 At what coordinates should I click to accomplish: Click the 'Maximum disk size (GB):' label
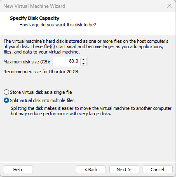coord(27,62)
